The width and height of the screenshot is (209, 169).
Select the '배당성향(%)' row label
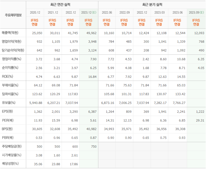(10, 163)
